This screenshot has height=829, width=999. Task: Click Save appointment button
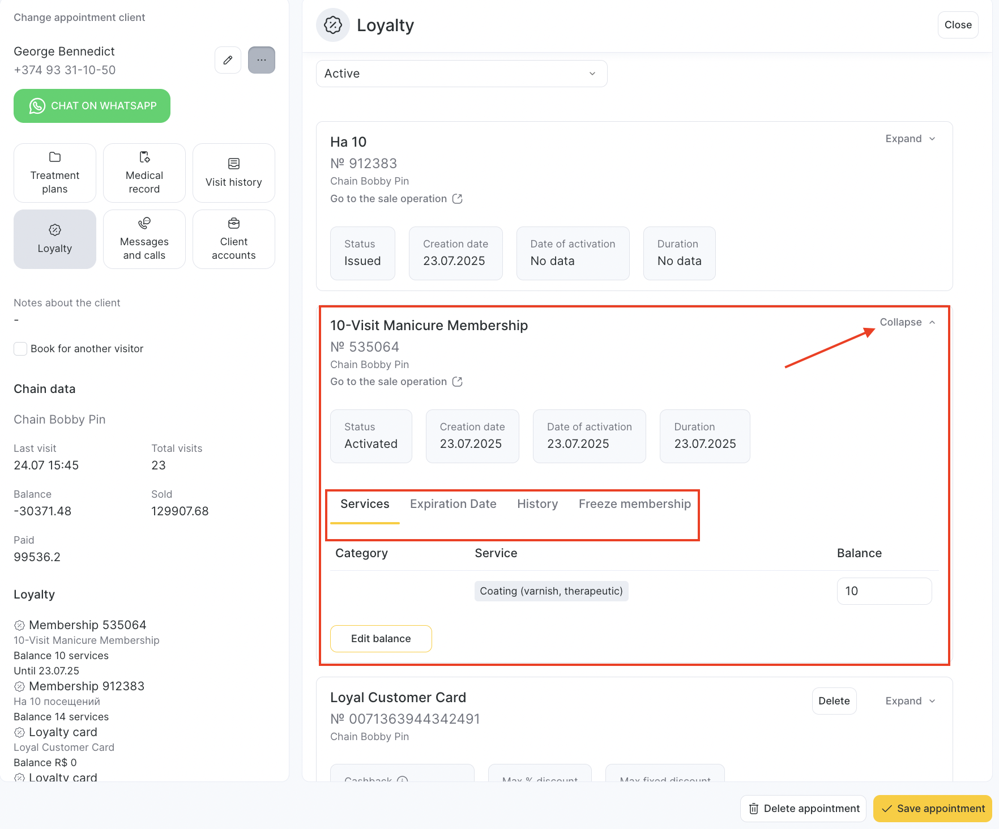point(933,809)
